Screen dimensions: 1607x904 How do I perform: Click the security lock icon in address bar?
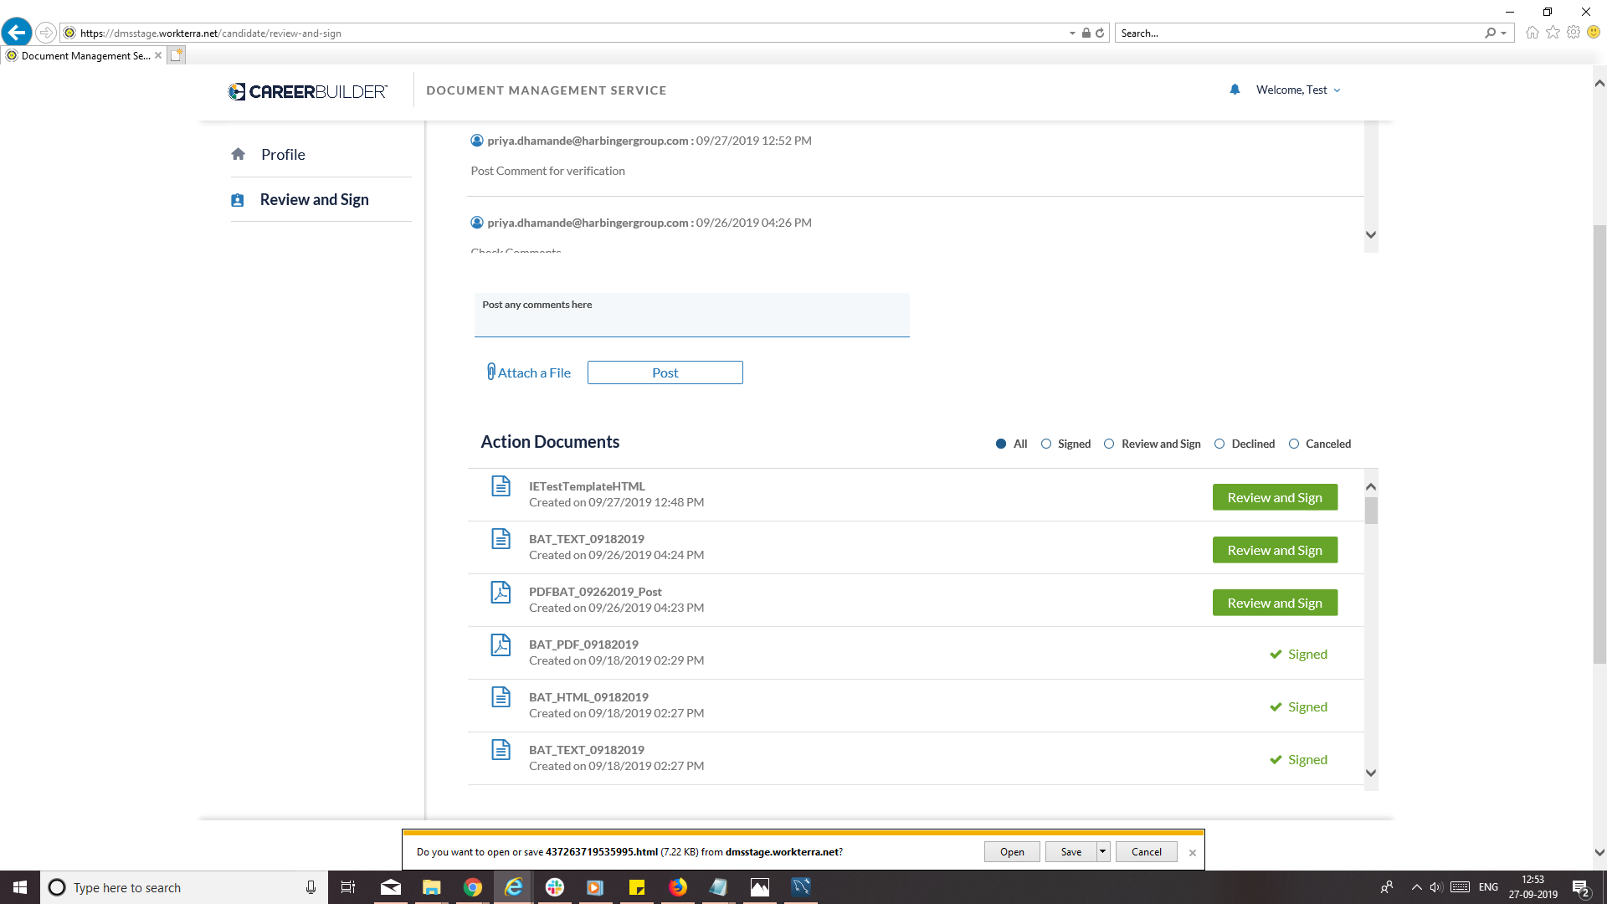(x=1086, y=33)
